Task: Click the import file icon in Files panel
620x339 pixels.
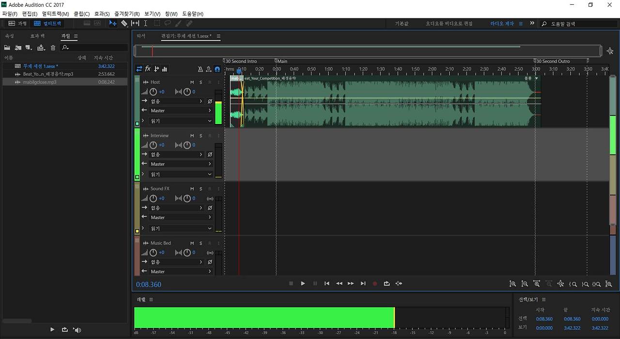Action: pyautogui.click(x=18, y=47)
